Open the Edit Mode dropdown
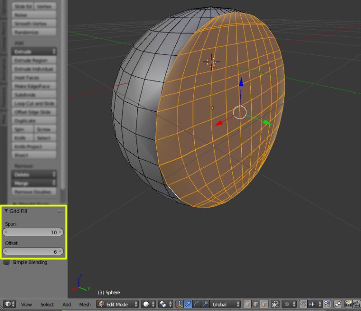361x311 pixels. 117,304
